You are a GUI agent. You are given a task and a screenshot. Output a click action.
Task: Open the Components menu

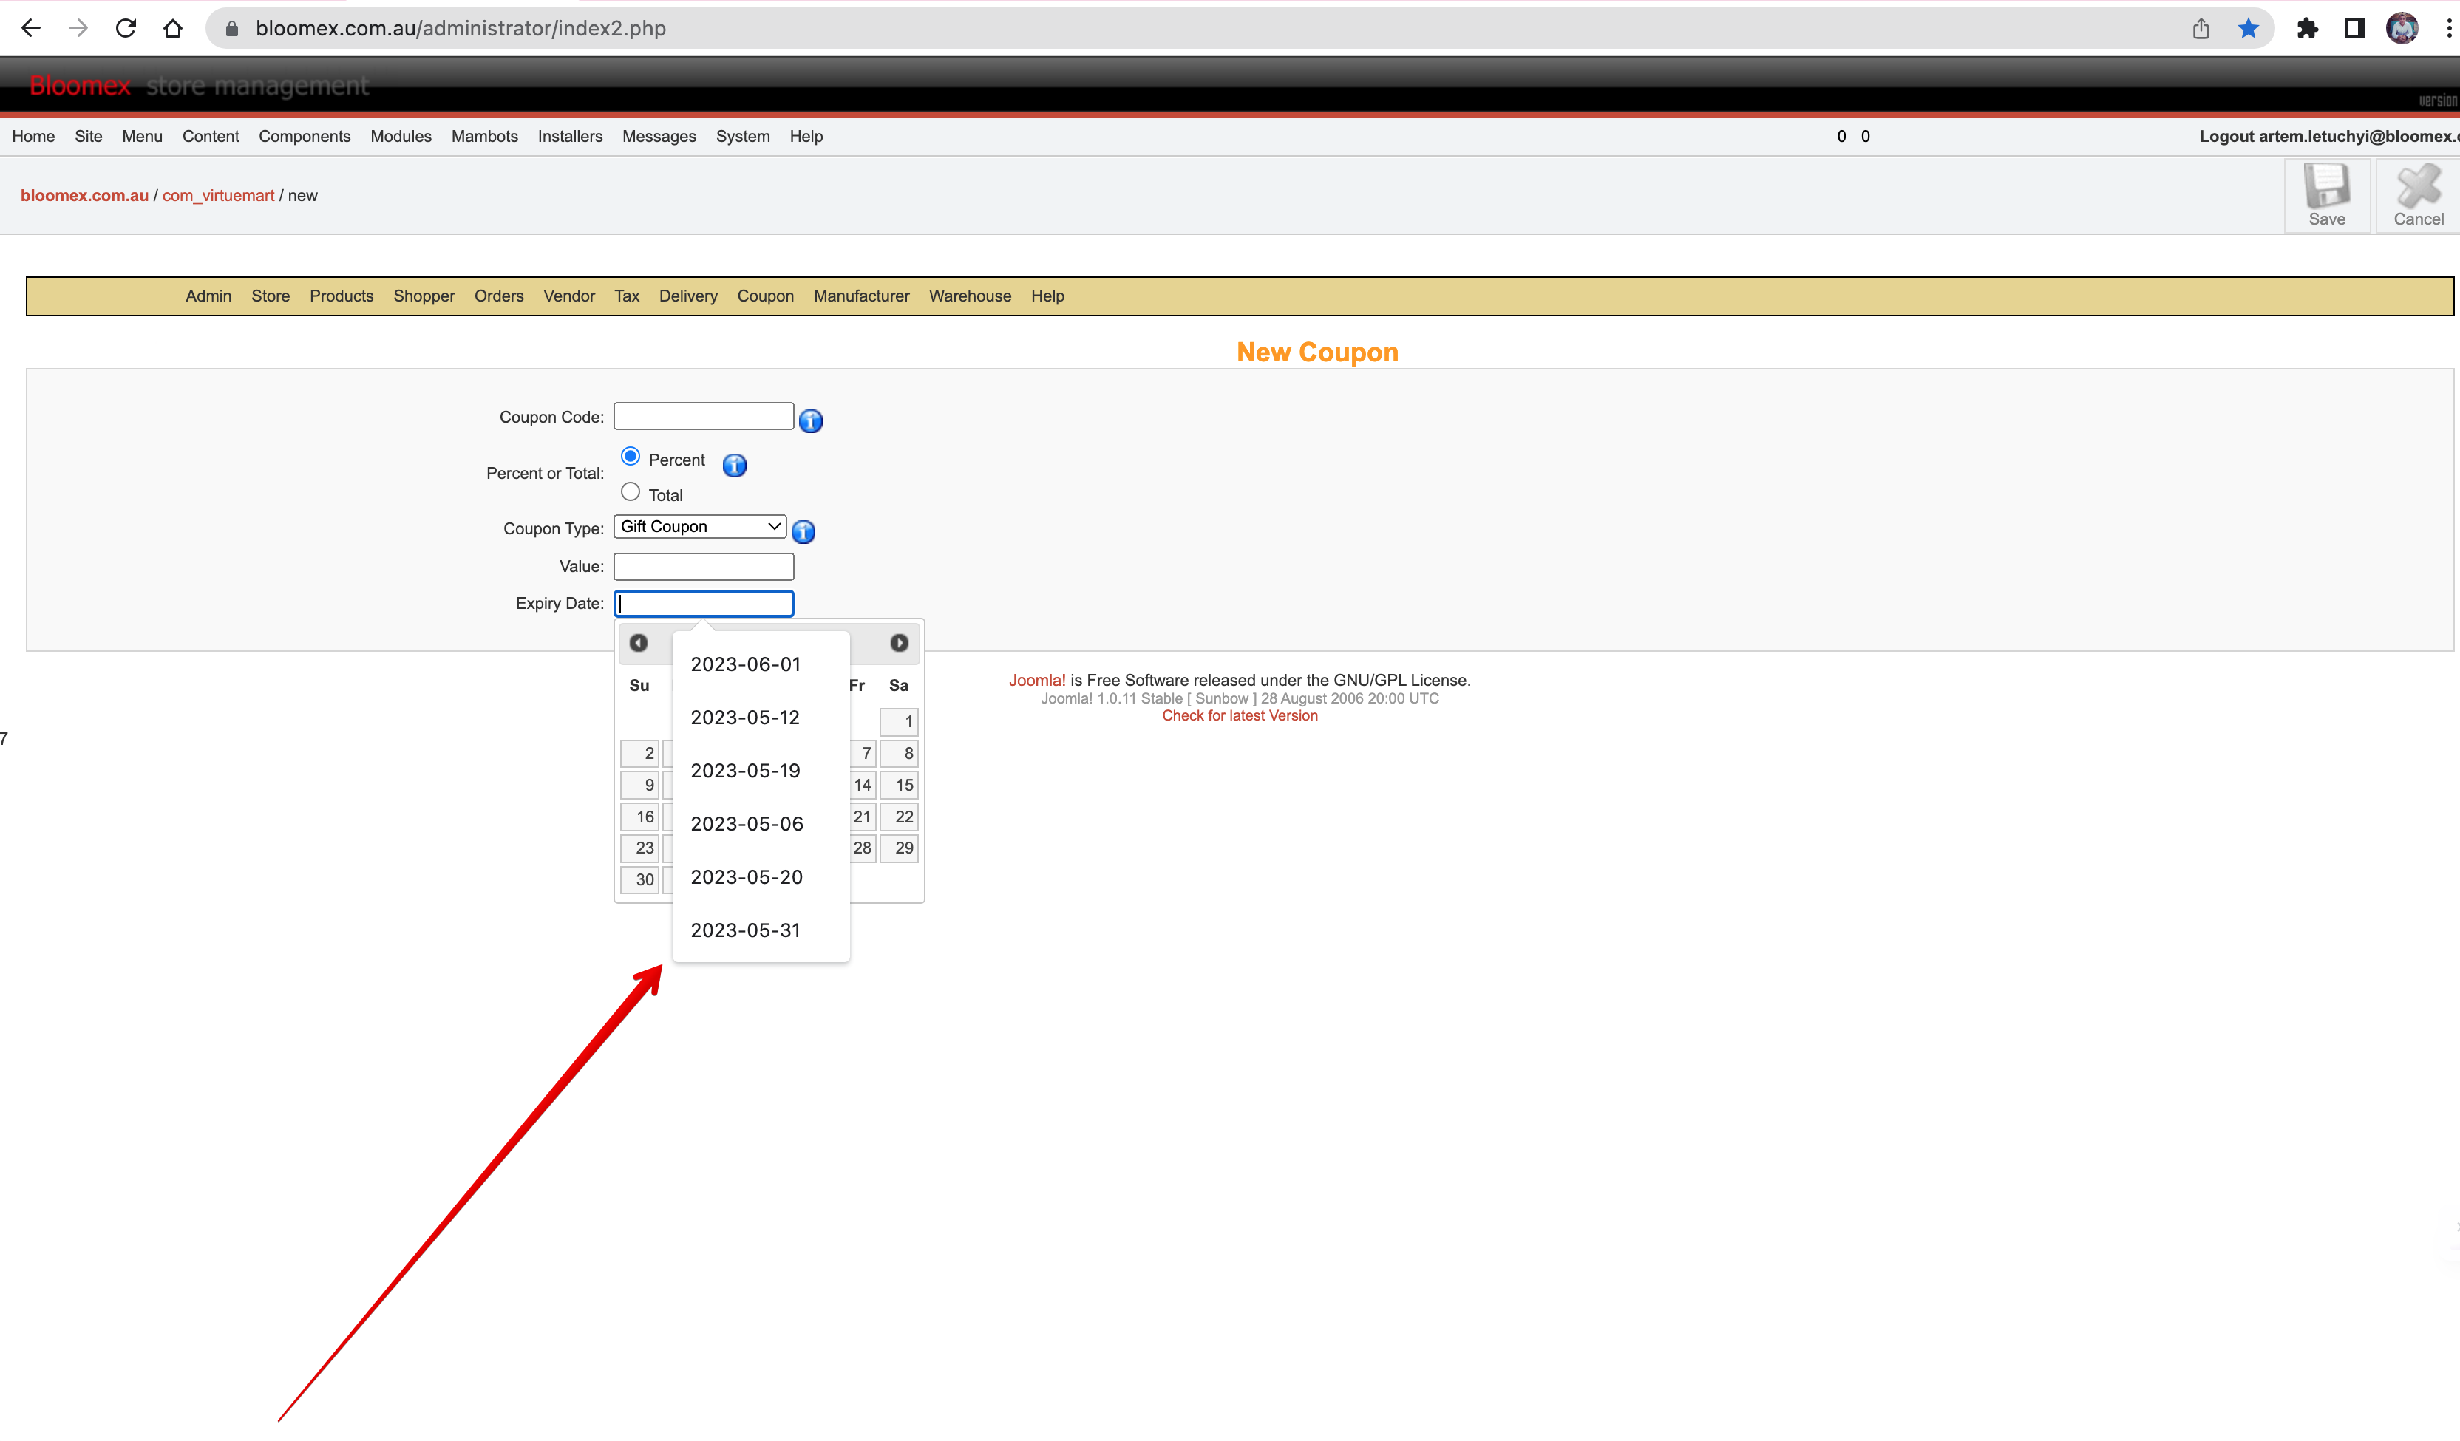[x=305, y=137]
